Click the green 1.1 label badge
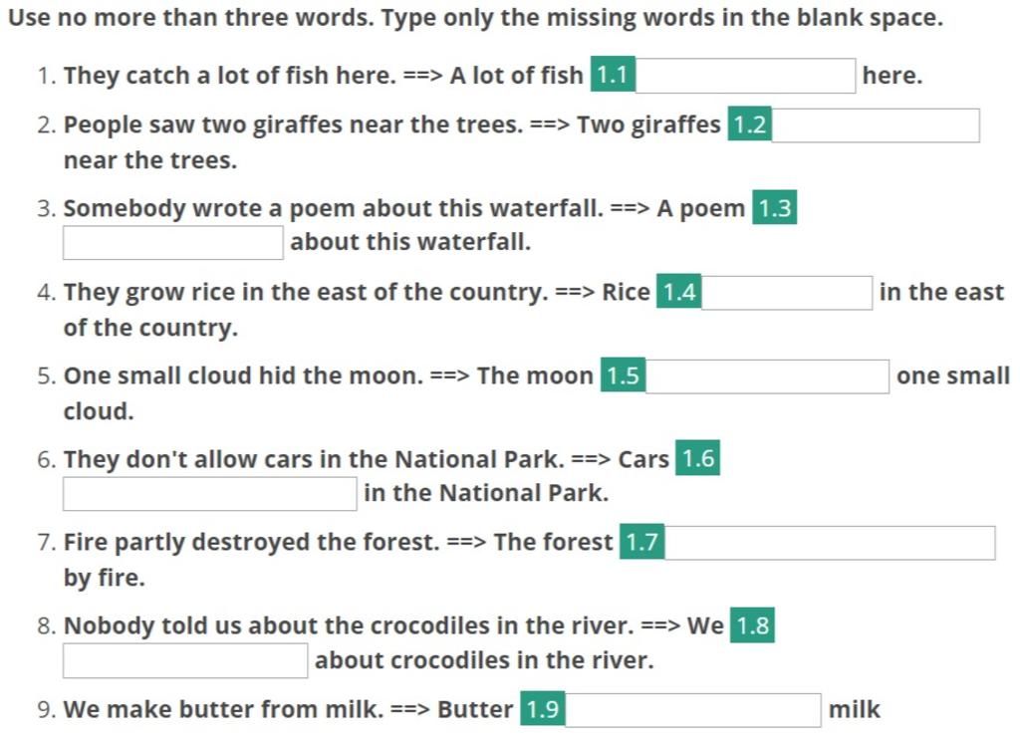 [x=613, y=74]
